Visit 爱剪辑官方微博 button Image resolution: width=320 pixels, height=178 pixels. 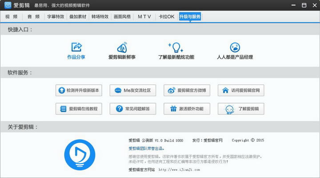pos(187,90)
